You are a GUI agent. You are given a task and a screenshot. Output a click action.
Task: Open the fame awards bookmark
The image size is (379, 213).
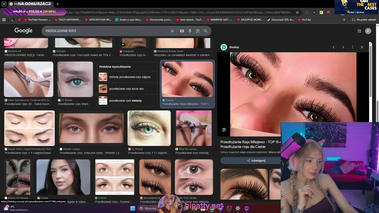click(189, 20)
